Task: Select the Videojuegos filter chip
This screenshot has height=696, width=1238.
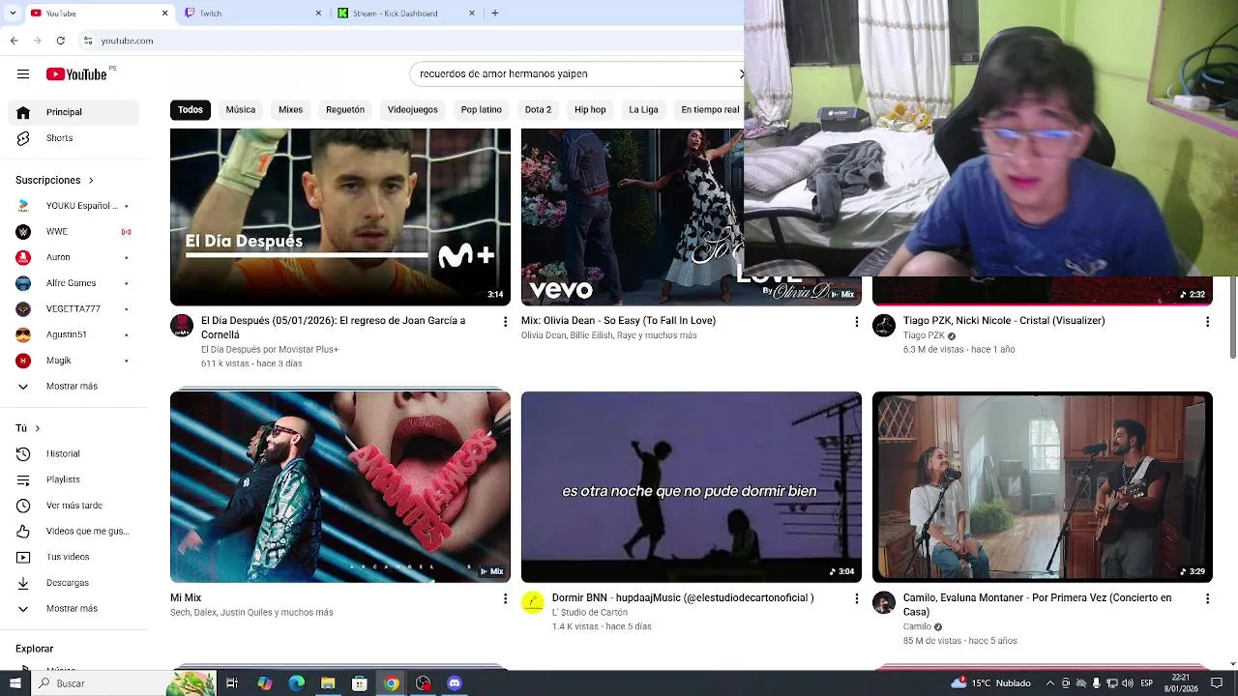Action: 413,110
